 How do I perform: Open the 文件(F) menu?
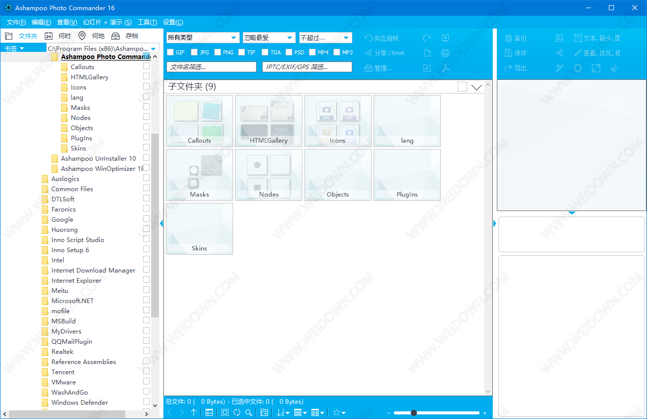point(16,22)
